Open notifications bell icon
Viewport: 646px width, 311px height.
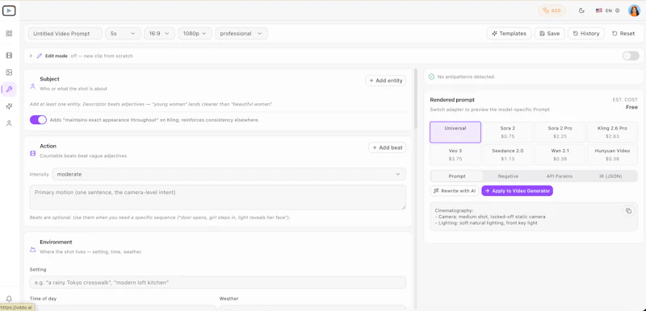pyautogui.click(x=9, y=299)
